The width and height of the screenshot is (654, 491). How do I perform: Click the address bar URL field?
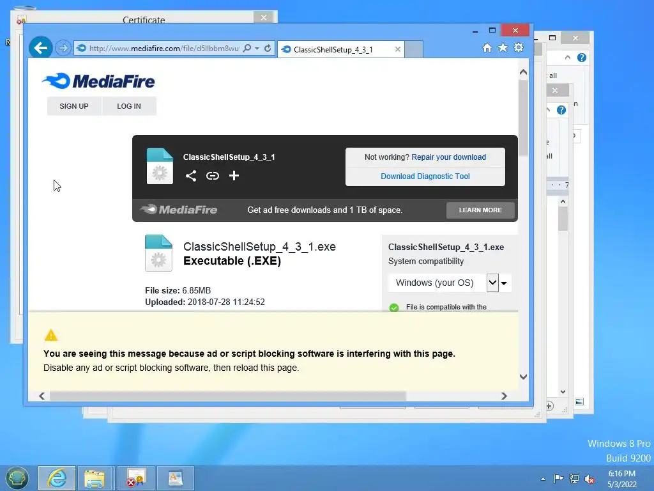point(164,49)
